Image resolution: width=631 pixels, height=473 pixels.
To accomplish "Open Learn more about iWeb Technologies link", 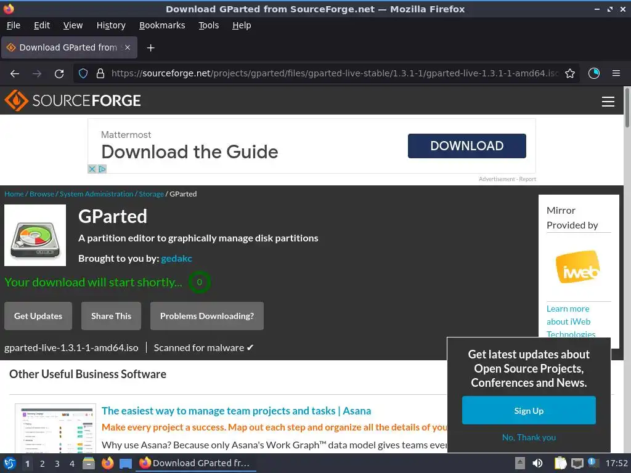I will (571, 321).
